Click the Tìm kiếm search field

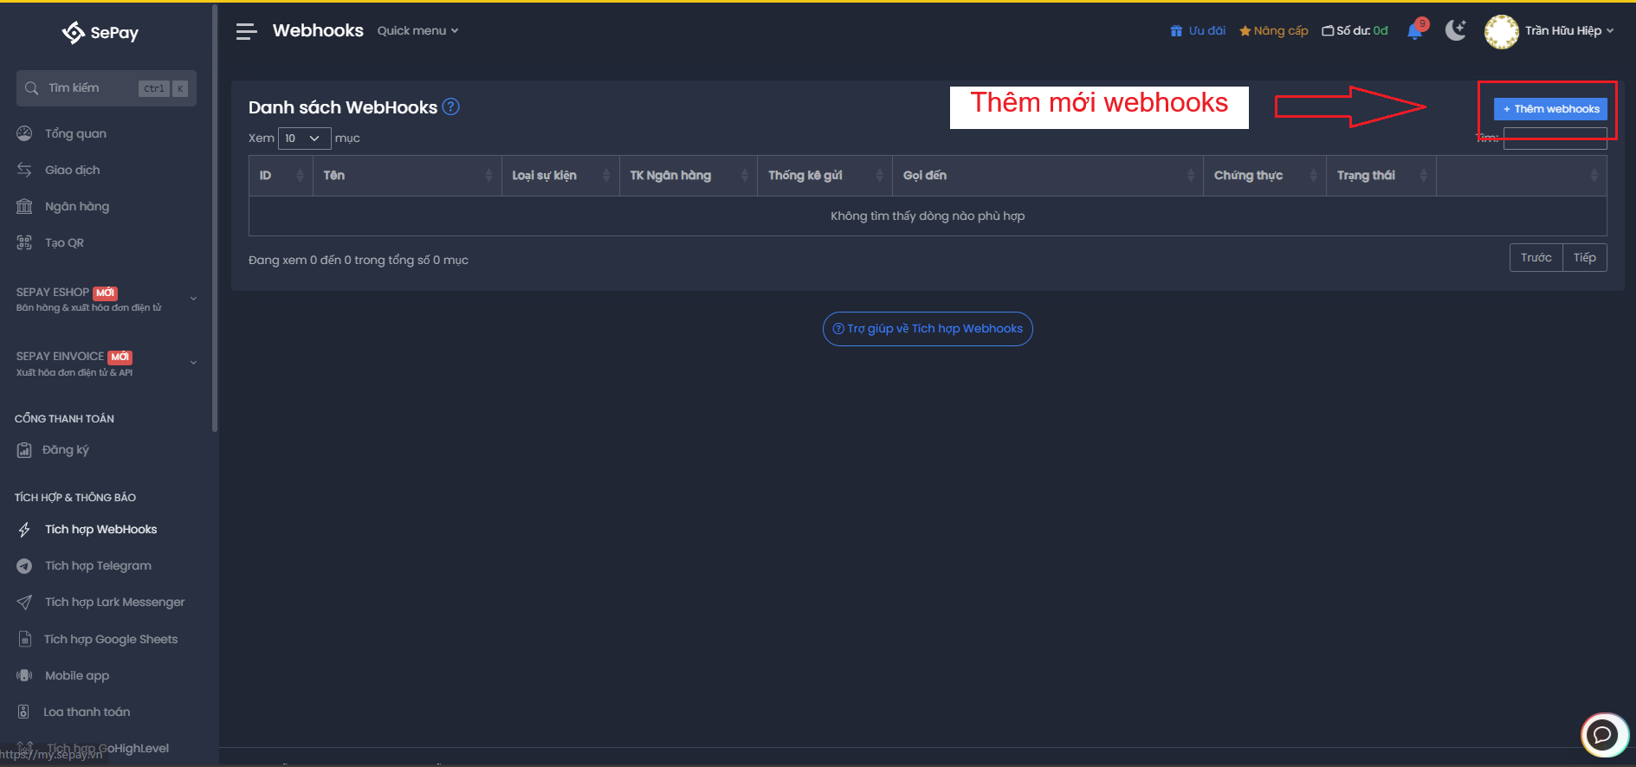(91, 88)
